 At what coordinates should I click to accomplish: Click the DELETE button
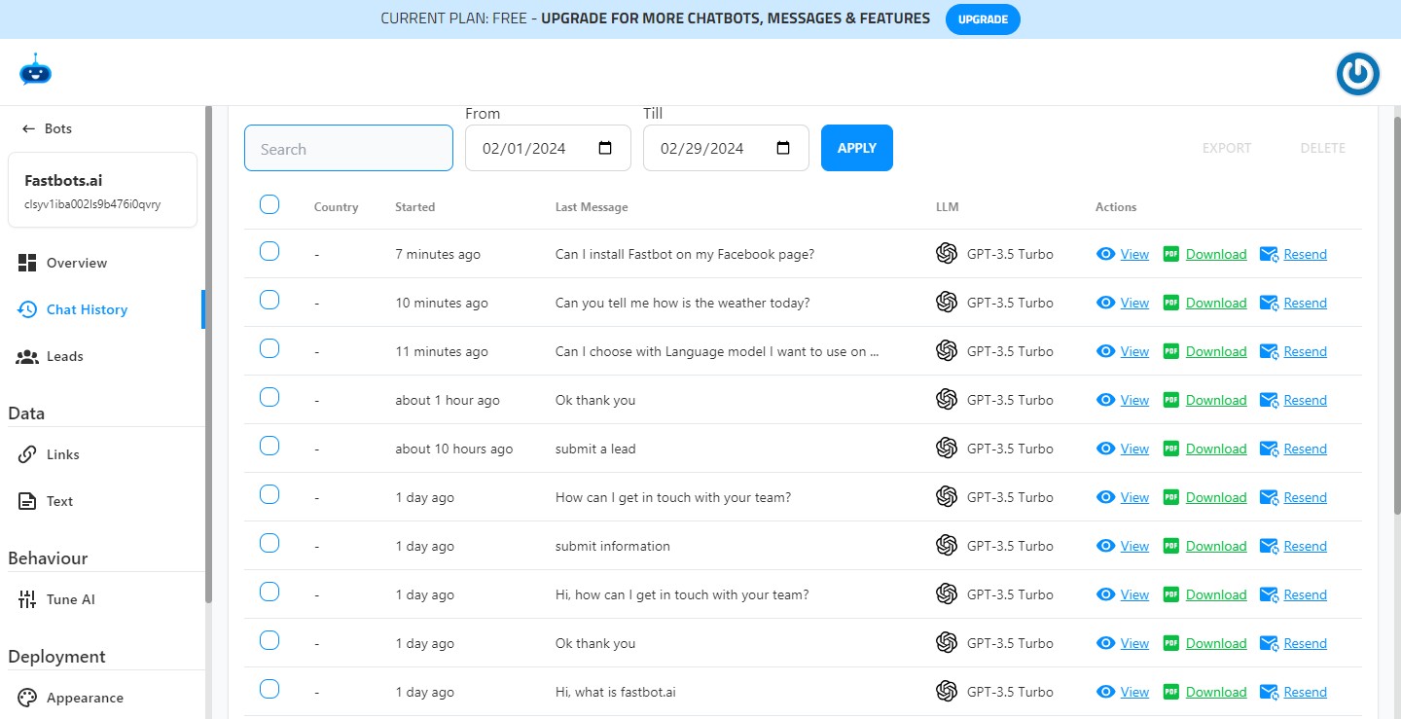[1322, 148]
